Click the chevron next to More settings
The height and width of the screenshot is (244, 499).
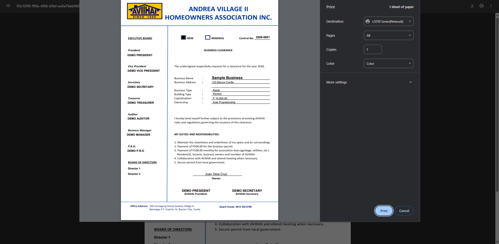(x=410, y=82)
